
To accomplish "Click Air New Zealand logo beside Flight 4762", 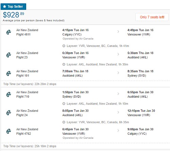I will (x=8, y=131).
